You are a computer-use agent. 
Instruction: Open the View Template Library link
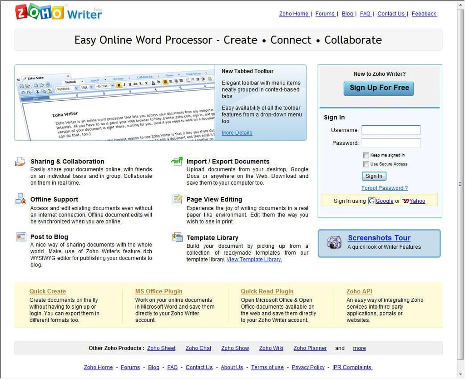tap(254, 260)
